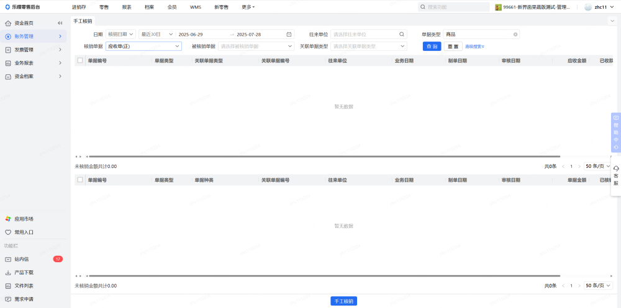Click the blue 查询 button

(x=432, y=46)
